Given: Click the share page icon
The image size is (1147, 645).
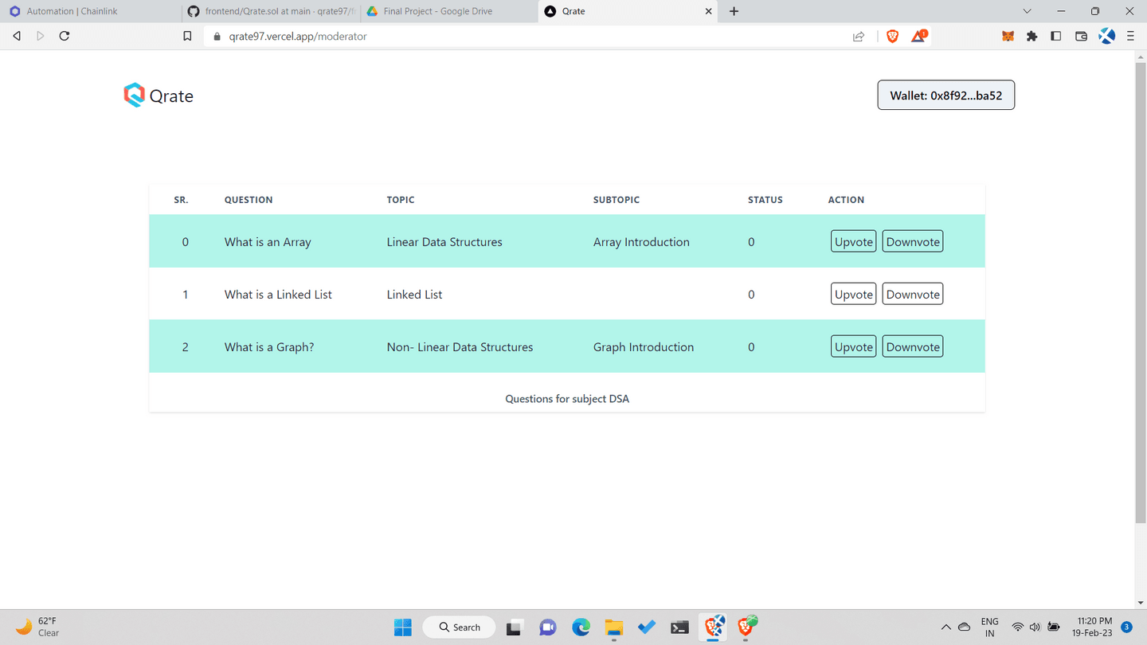Looking at the screenshot, I should [x=859, y=36].
